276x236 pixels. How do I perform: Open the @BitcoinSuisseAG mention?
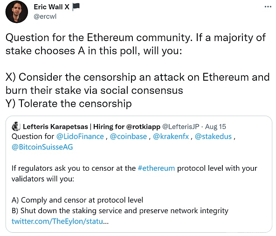pos(42,147)
